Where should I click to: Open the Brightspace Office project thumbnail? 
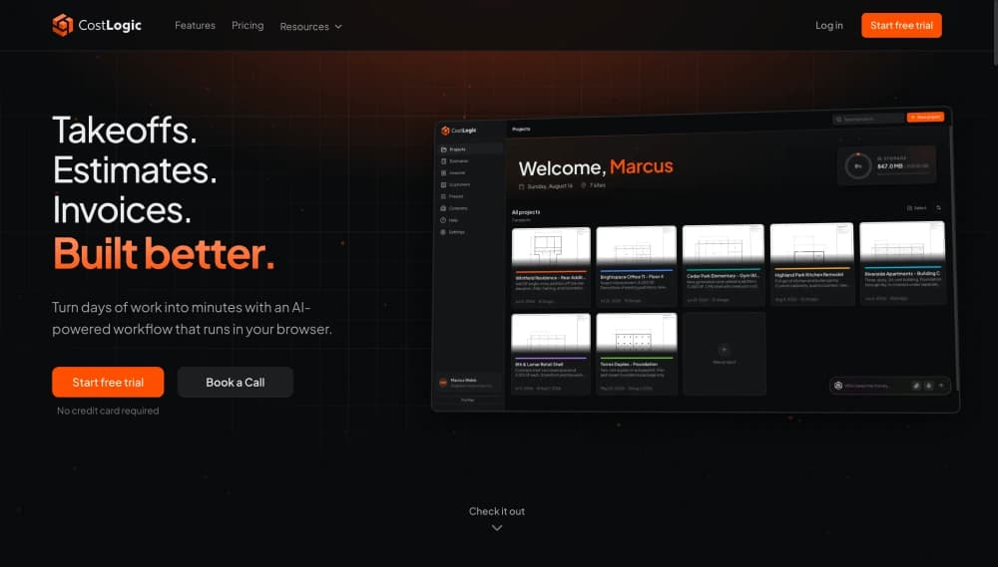click(636, 247)
